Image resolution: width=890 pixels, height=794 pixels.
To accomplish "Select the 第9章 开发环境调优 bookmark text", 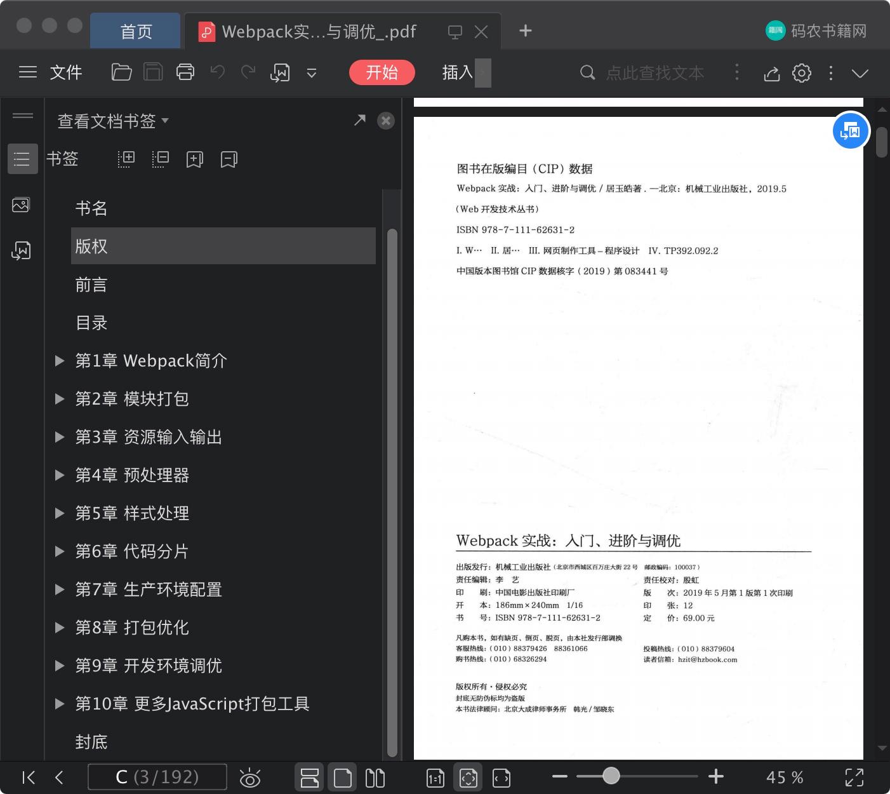I will 149,666.
